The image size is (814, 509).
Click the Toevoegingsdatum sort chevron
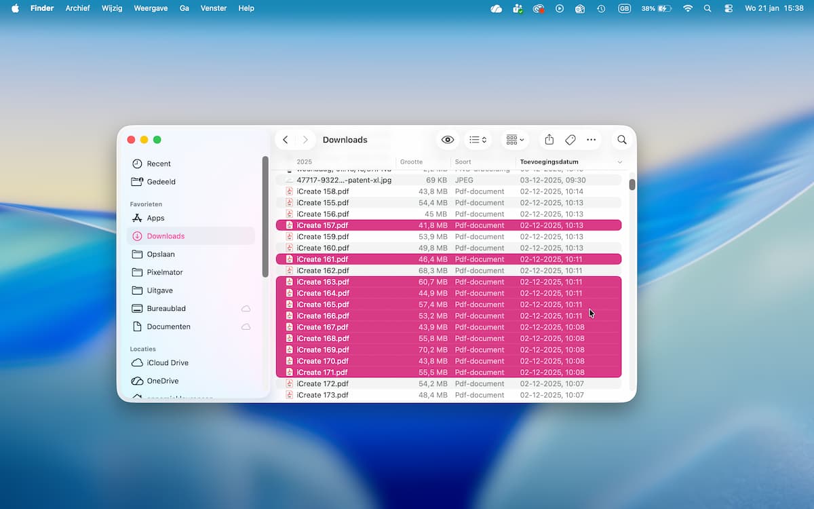pyautogui.click(x=619, y=162)
